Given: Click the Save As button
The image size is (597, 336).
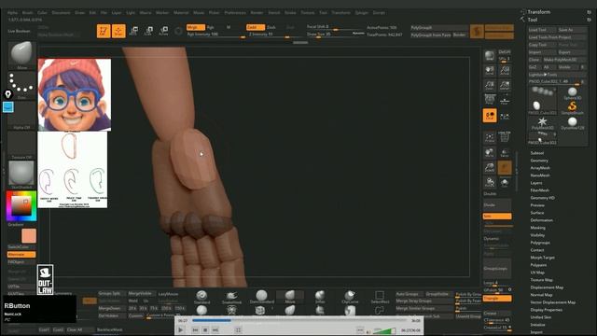Looking at the screenshot, I should (x=571, y=30).
